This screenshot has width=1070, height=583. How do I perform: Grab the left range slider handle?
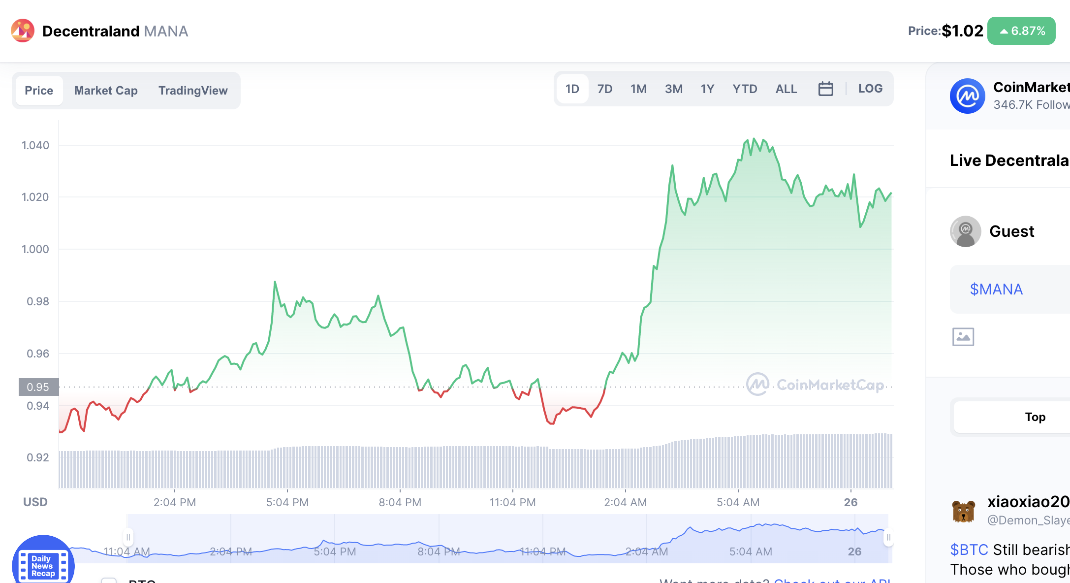(x=128, y=537)
